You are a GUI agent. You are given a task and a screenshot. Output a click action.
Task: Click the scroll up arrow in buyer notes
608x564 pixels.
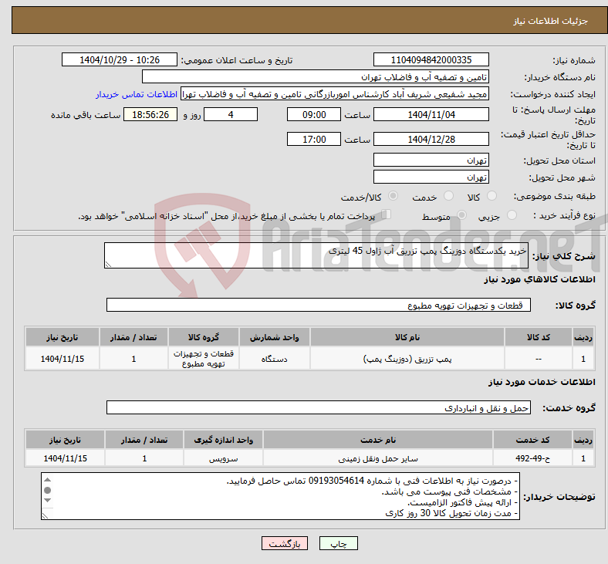pyautogui.click(x=47, y=480)
